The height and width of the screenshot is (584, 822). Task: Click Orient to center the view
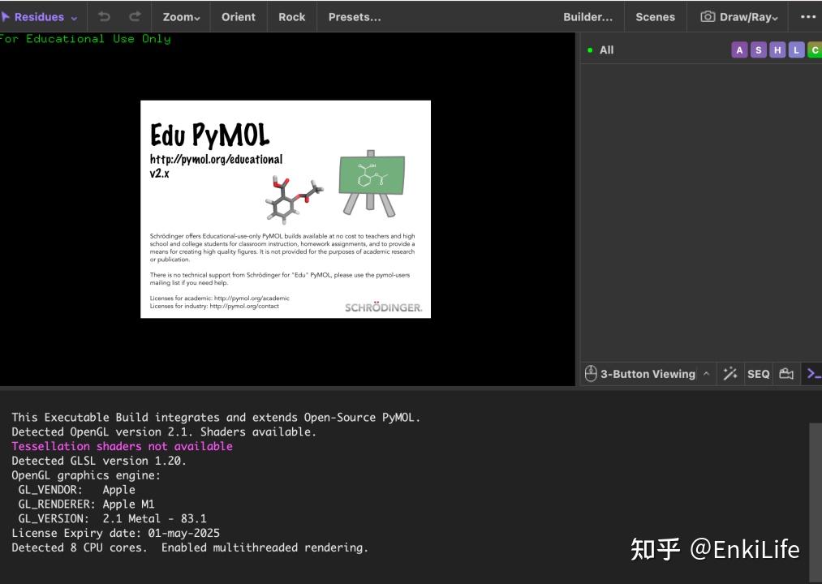click(238, 16)
